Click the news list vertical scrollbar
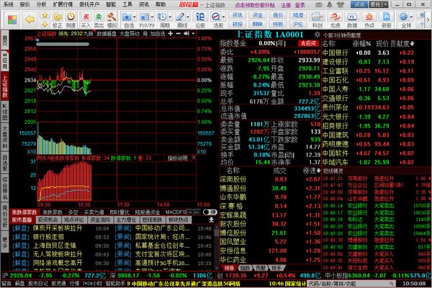Image resolution: width=432 pixels, height=288 pixels. point(217,247)
